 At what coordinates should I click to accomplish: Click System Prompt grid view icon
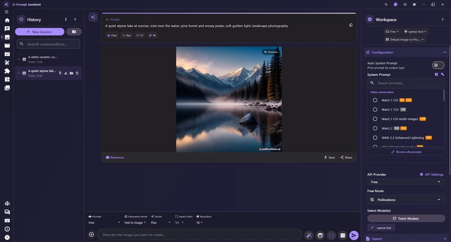(x=436, y=74)
